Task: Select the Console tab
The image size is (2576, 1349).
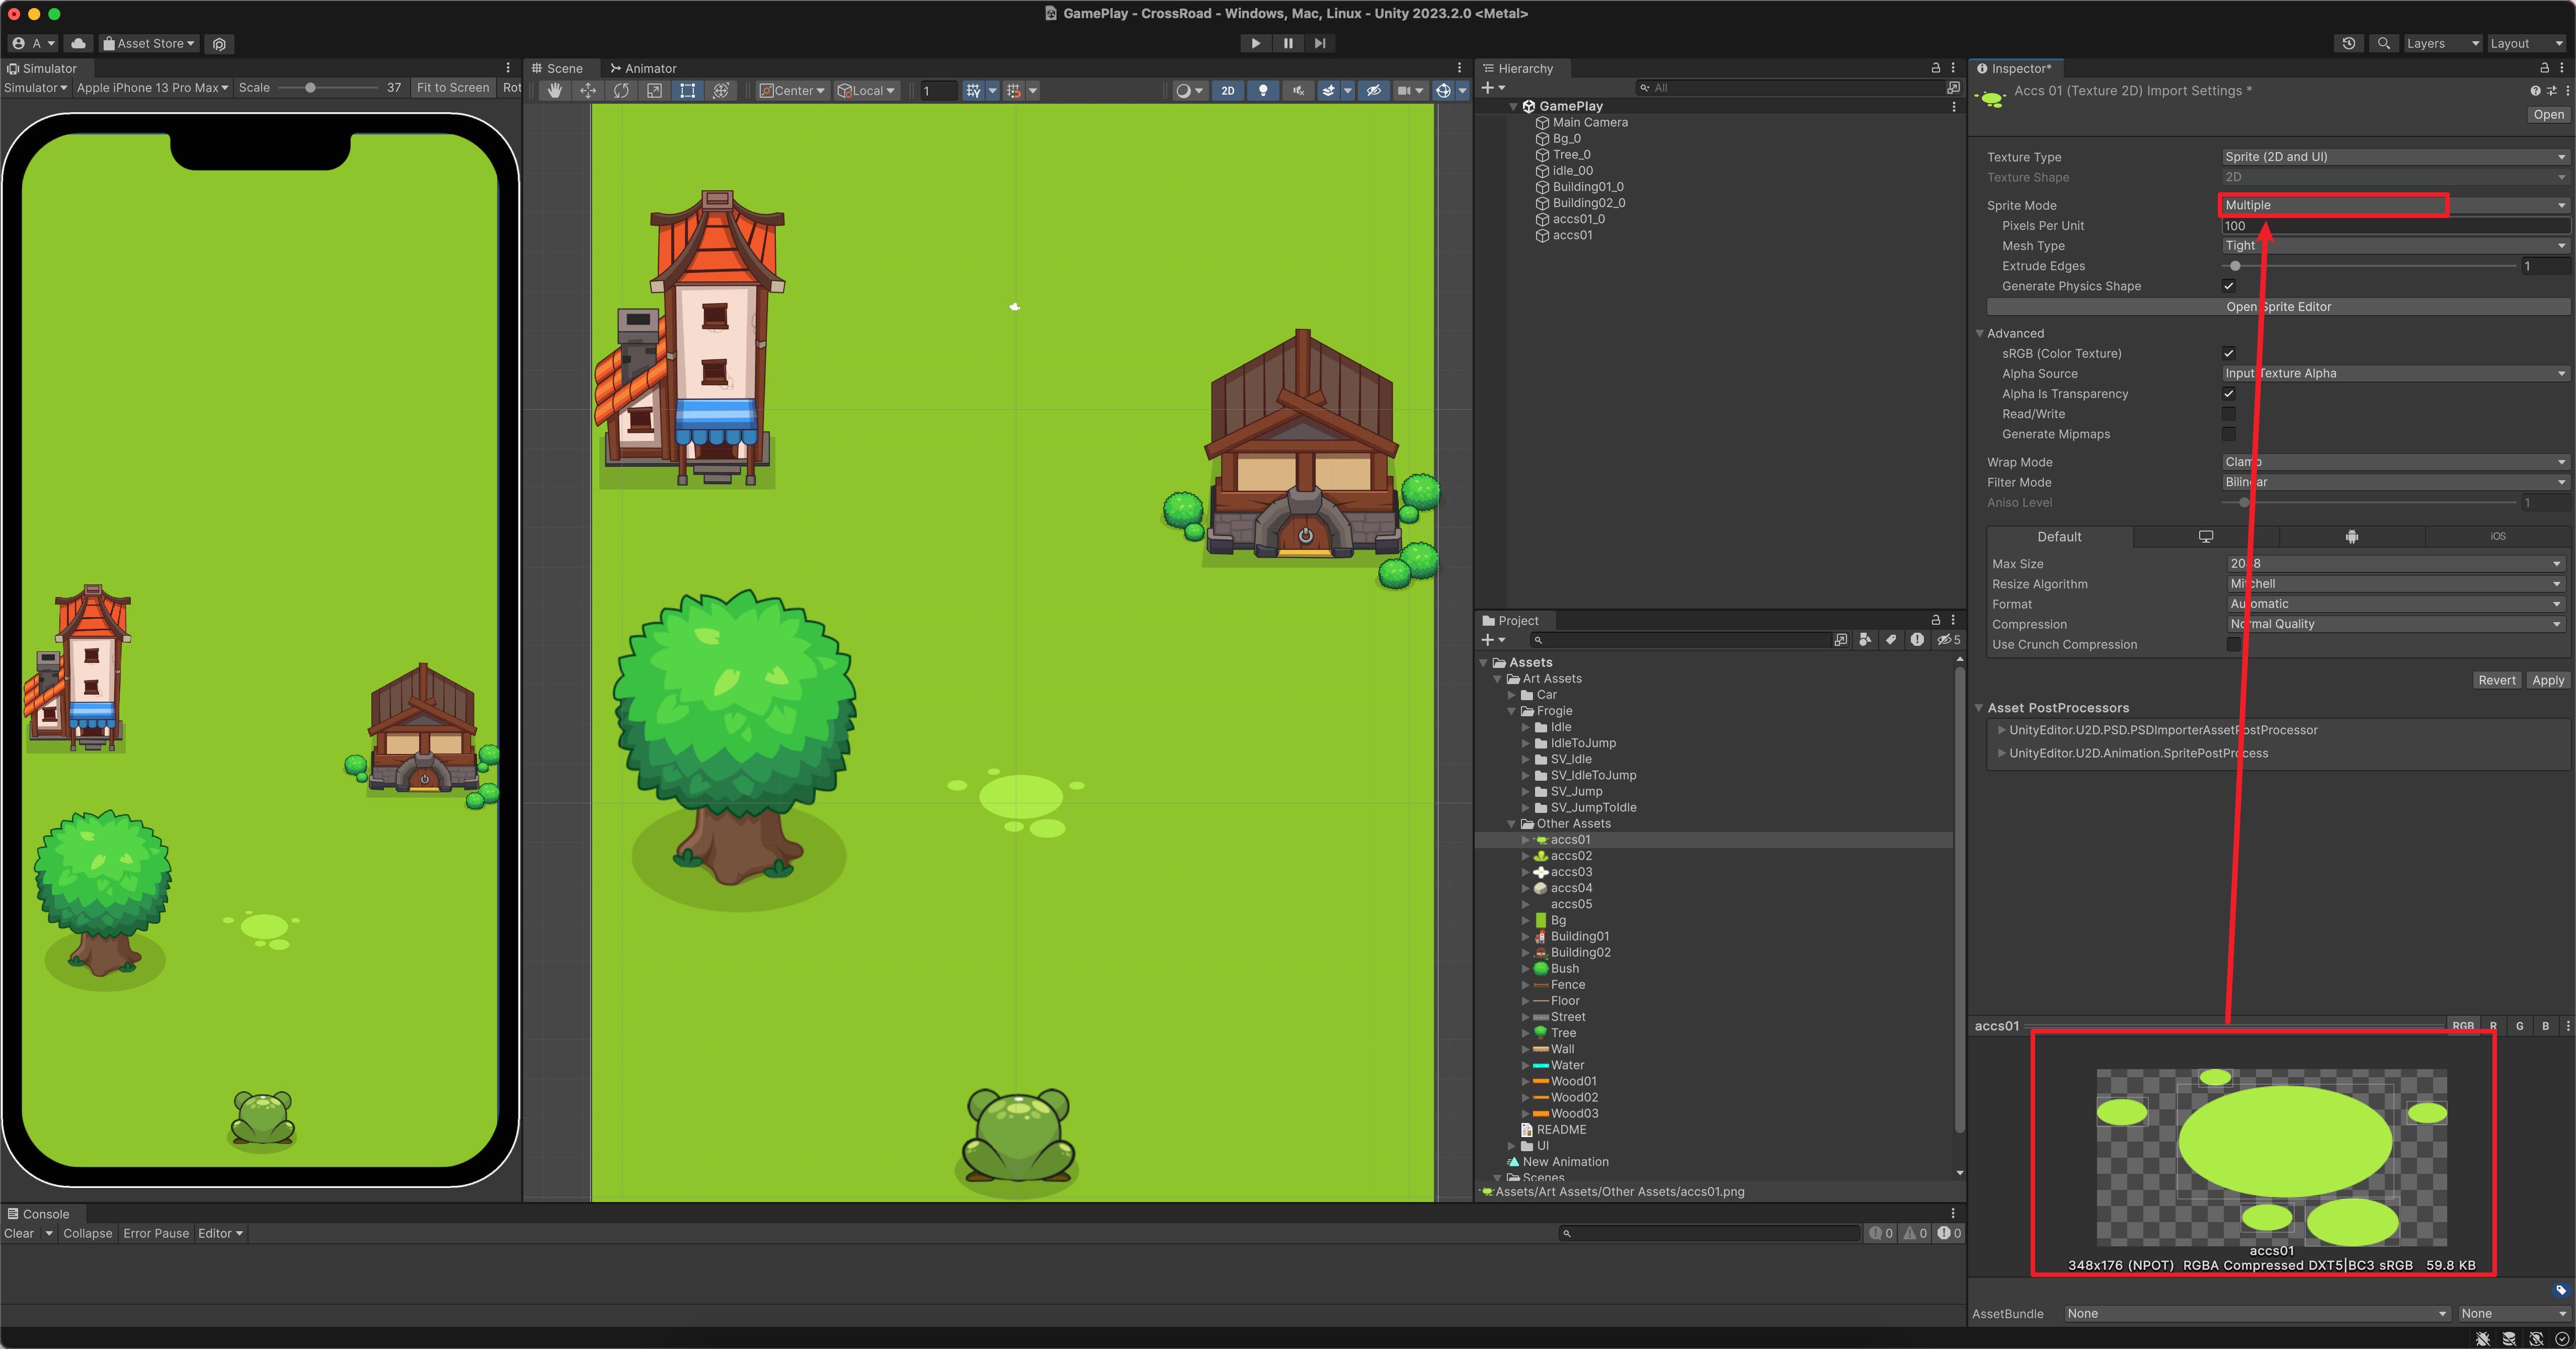Action: [x=39, y=1214]
